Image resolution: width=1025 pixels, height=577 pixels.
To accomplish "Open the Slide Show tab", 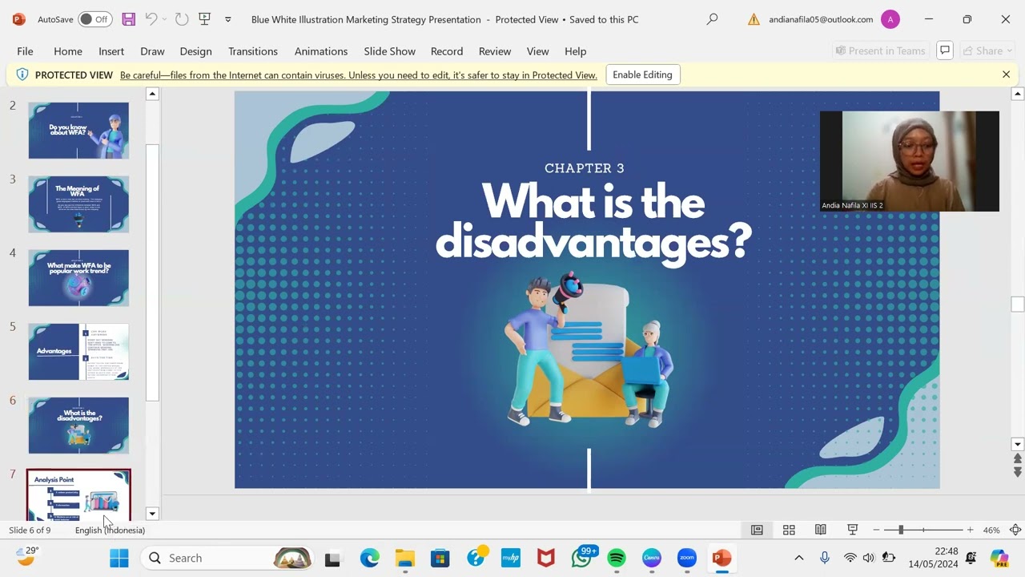I will (389, 51).
